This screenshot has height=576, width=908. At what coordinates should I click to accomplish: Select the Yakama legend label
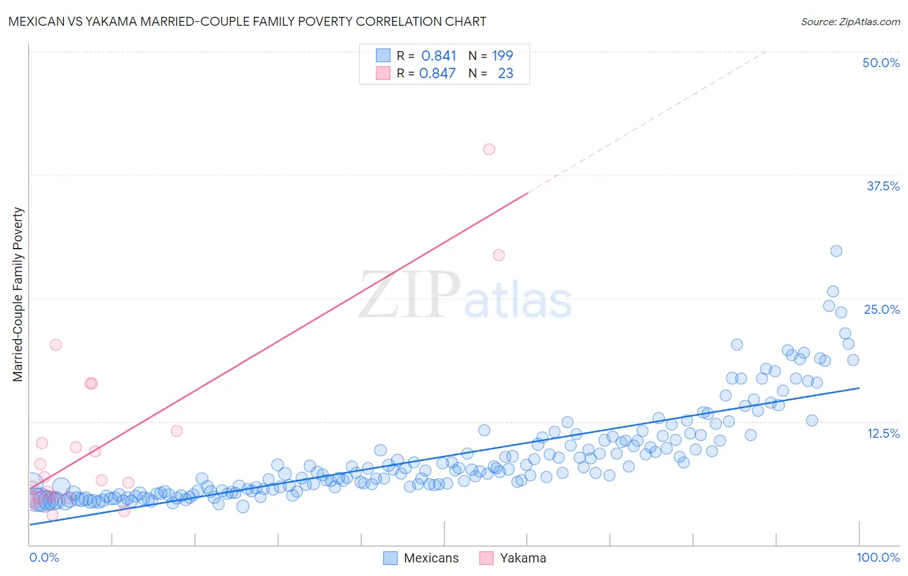(523, 558)
